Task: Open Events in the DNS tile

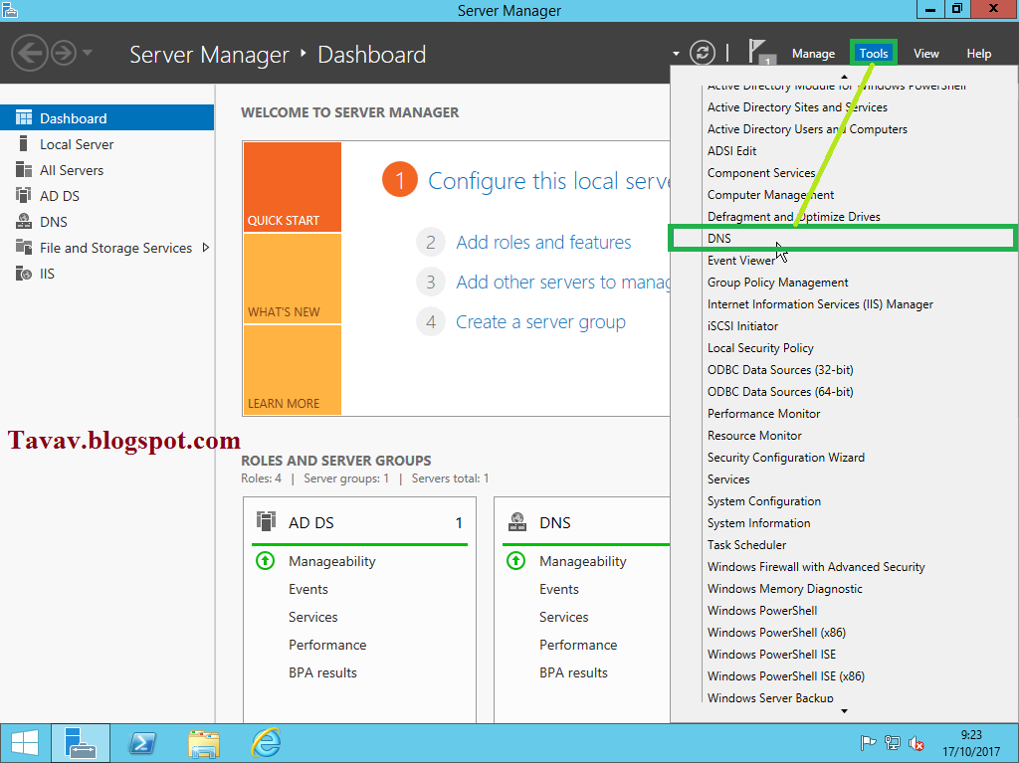Action: click(559, 589)
